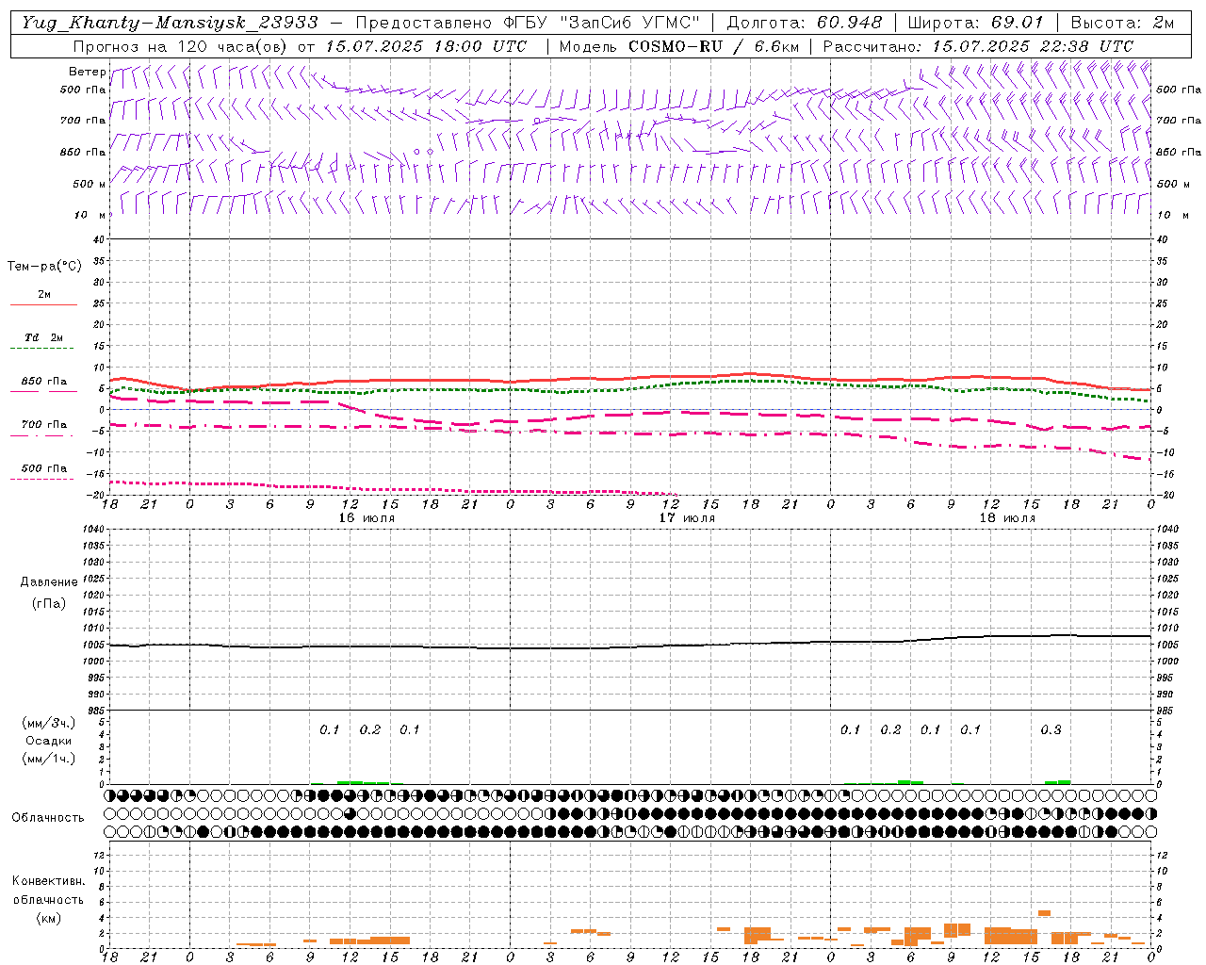Screen dimensions: 1206x965
Task: Click the 0.3 precipitation amount value
Action: pos(1051,729)
